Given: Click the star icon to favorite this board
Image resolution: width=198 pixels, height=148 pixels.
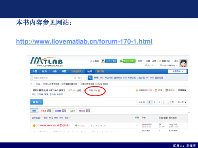Looking at the screenshot, I should pyautogui.click(x=137, y=90).
